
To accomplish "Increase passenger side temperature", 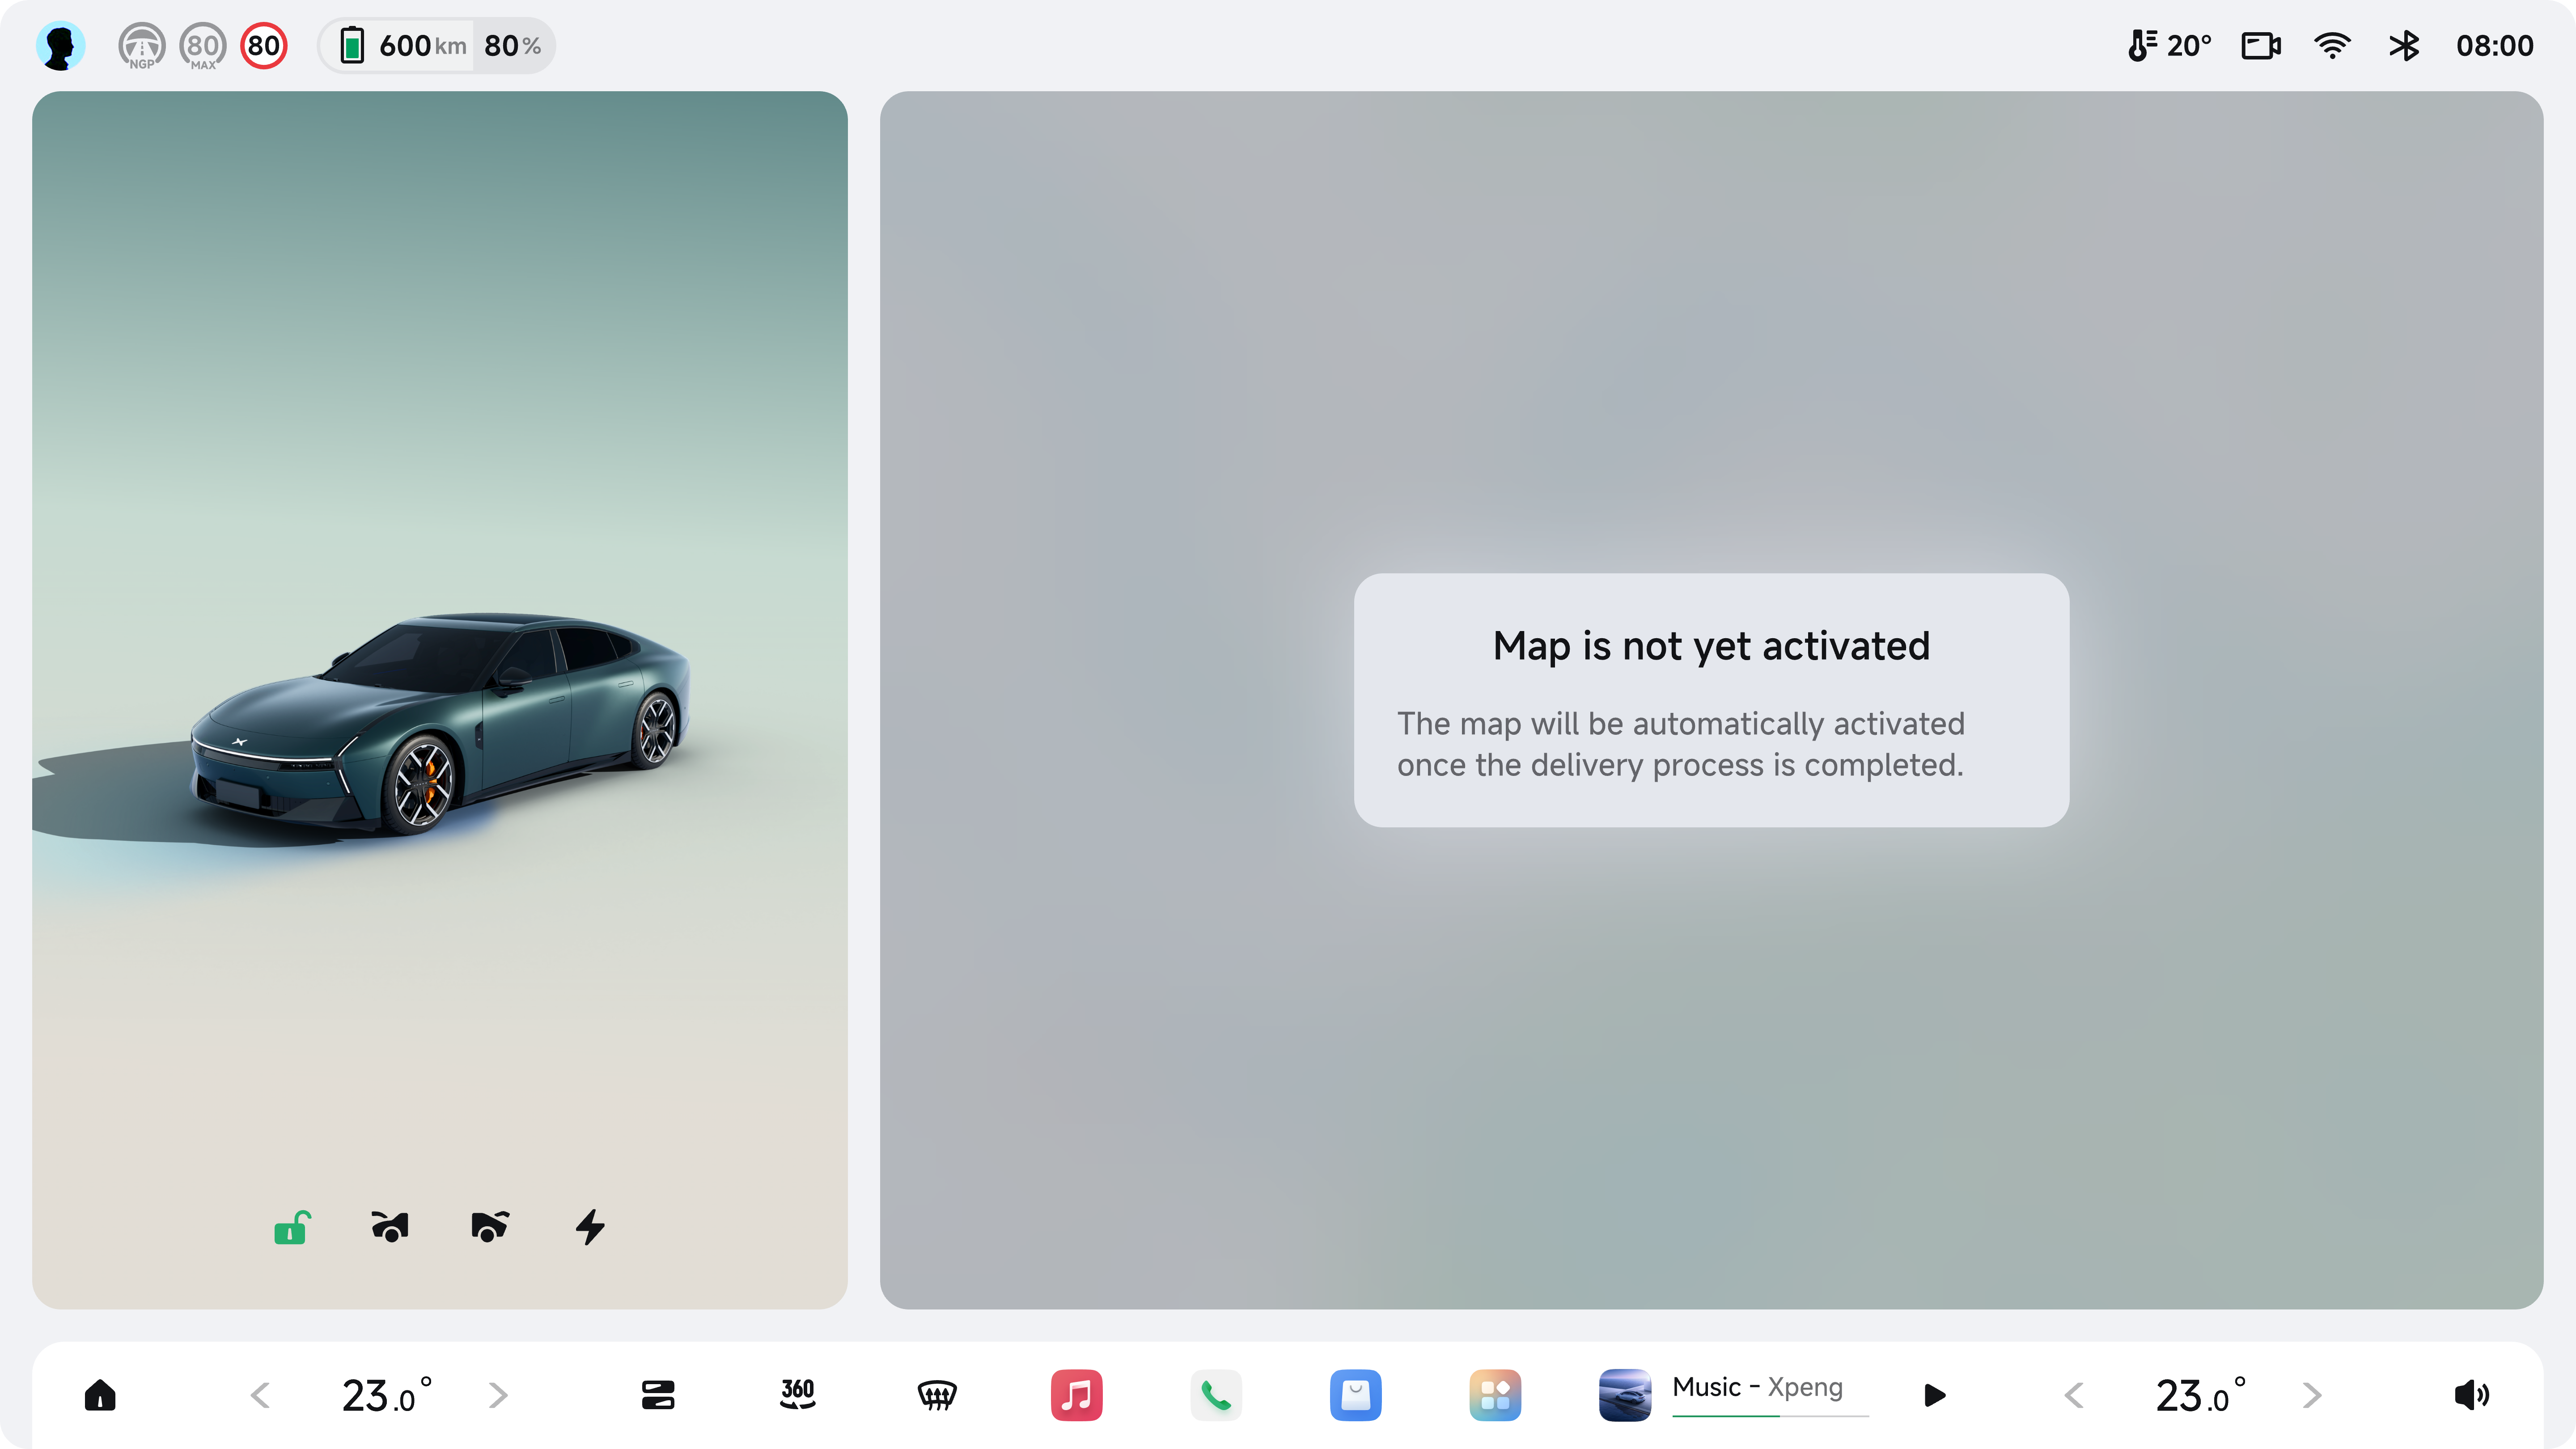I will pyautogui.click(x=2312, y=1395).
